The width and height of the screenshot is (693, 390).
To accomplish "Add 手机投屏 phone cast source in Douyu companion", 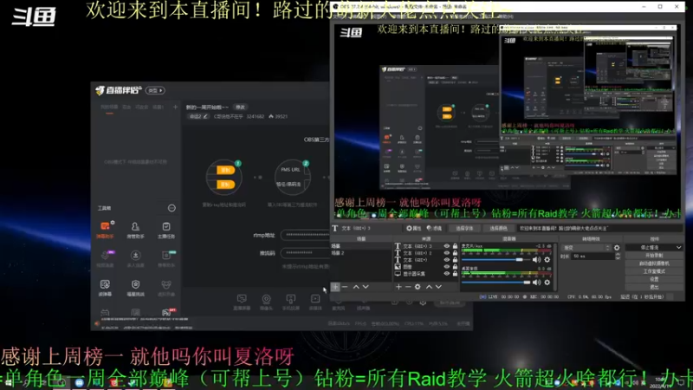I will 290,302.
